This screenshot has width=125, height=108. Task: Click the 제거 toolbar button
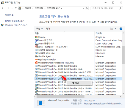48,29
